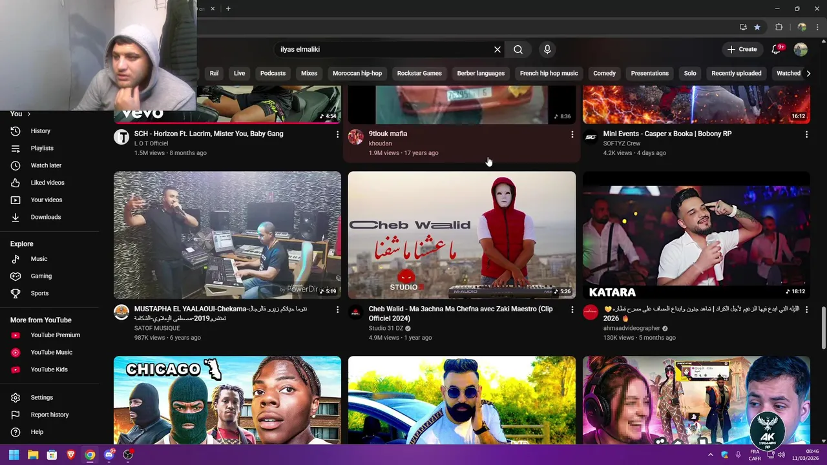This screenshot has width=827, height=465.
Task: Open the YouTube account avatar menu
Action: (x=801, y=49)
